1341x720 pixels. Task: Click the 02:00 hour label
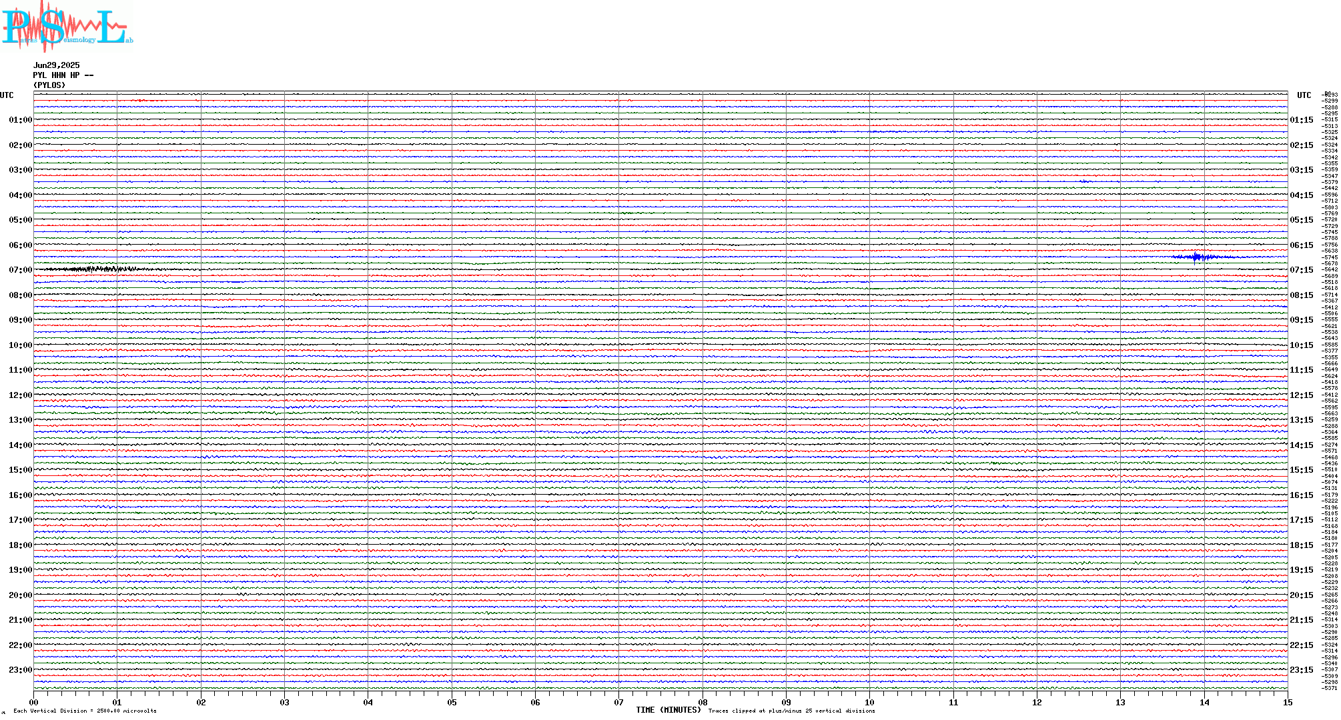(20, 145)
